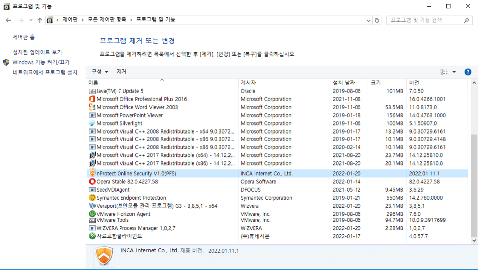This screenshot has width=478, height=270.
Task: Click the Opera Stable program icon
Action: point(92,182)
